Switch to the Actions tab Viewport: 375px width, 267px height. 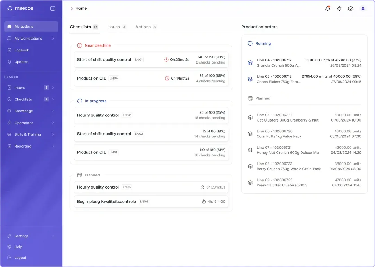pyautogui.click(x=145, y=27)
